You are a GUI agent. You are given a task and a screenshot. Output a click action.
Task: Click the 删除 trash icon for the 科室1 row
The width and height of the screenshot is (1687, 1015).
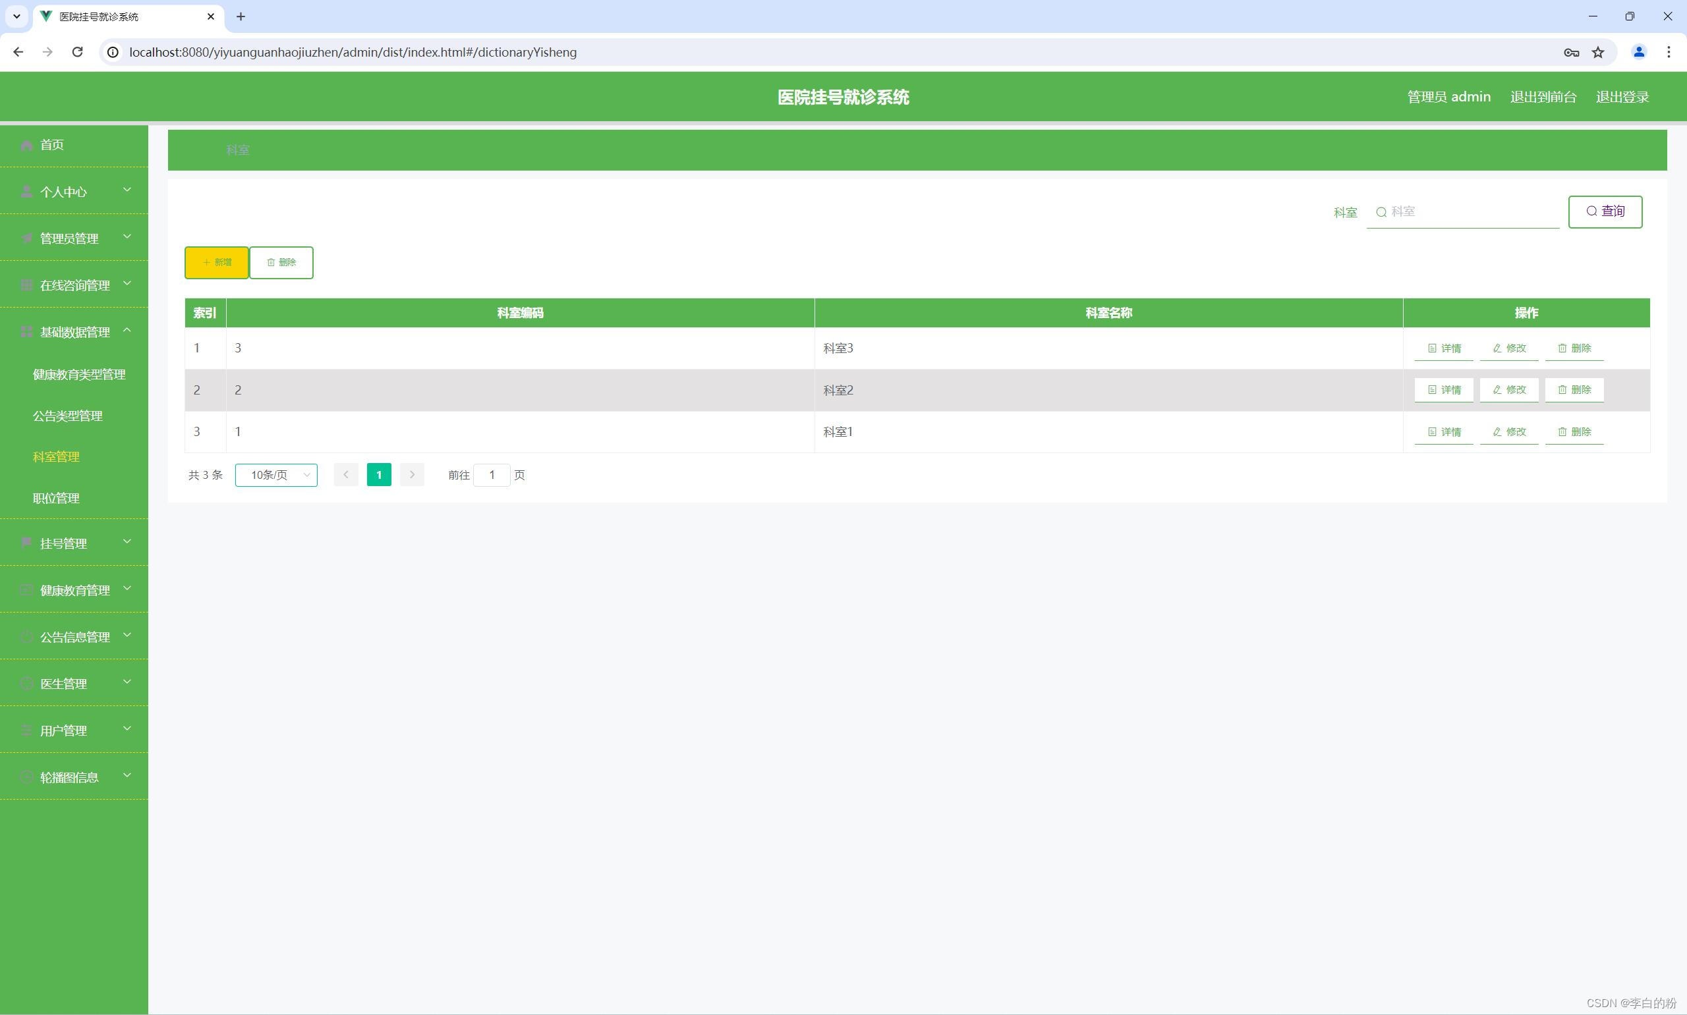point(1562,432)
